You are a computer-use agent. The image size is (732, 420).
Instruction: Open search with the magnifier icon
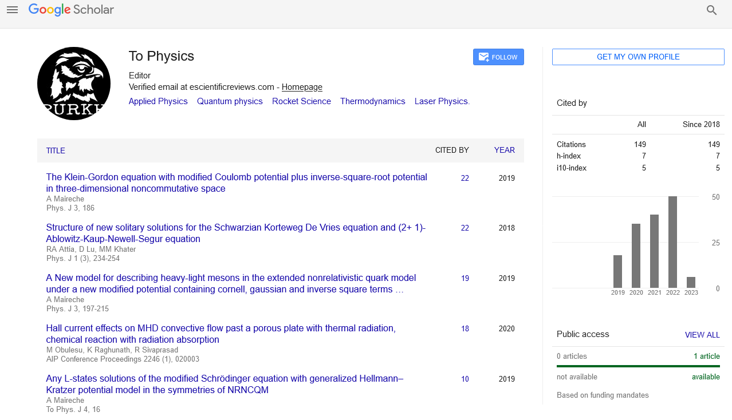[712, 10]
